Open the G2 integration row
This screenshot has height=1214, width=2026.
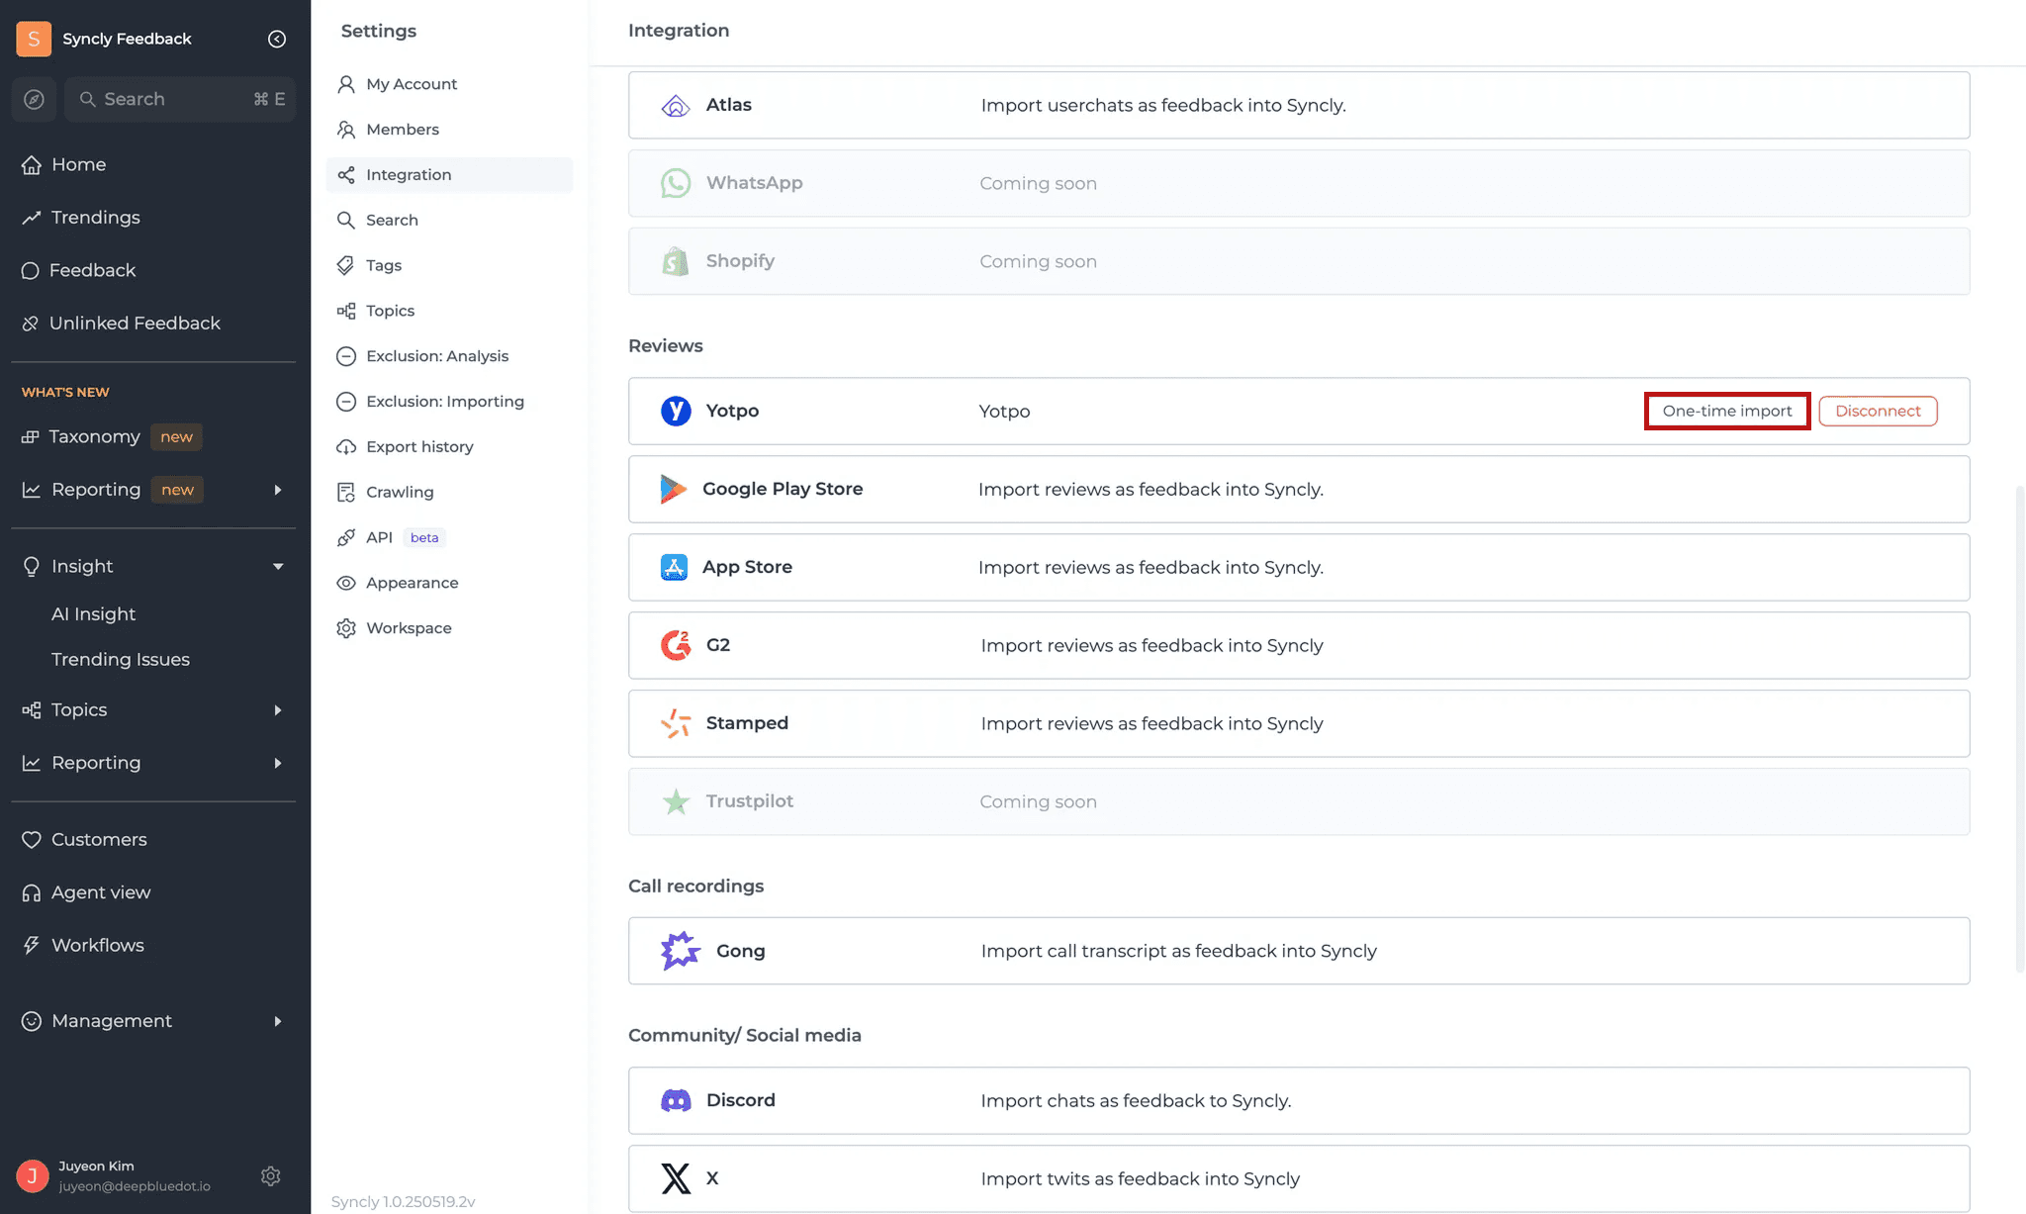point(1299,645)
